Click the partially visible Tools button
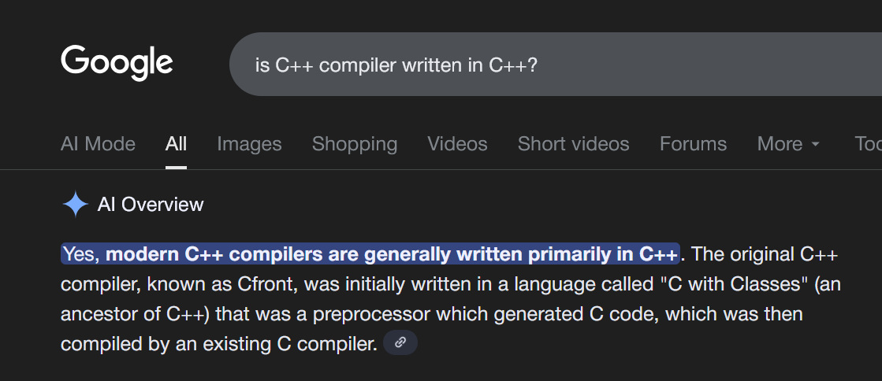Image resolution: width=882 pixels, height=381 pixels. click(x=868, y=144)
